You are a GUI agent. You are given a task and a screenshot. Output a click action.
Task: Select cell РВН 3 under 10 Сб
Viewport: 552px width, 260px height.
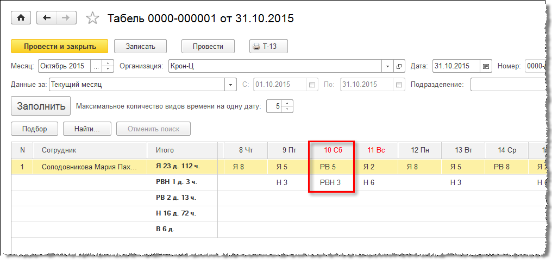point(333,182)
